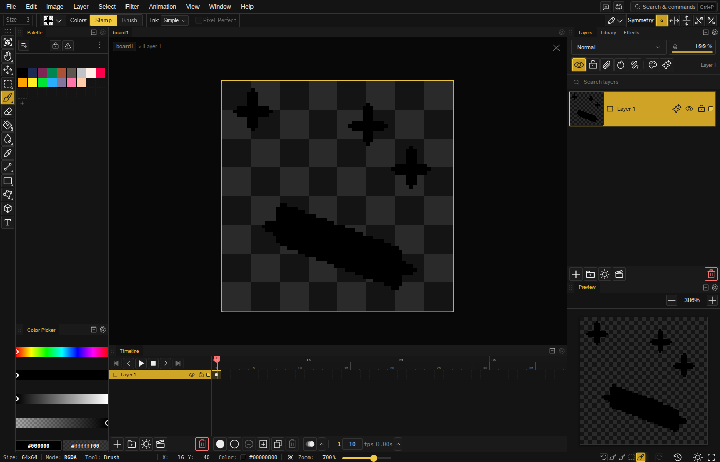
Task: Lock Layer 1 in the Layers panel
Action: click(x=701, y=109)
